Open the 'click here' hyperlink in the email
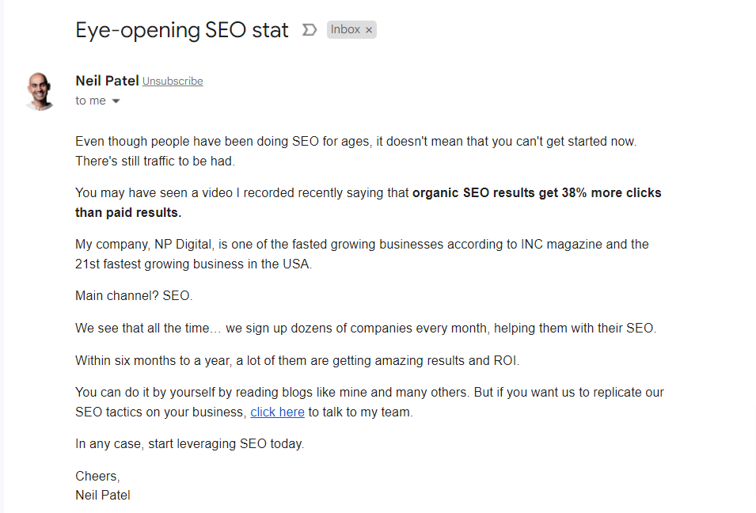The image size is (756, 513). 277,412
